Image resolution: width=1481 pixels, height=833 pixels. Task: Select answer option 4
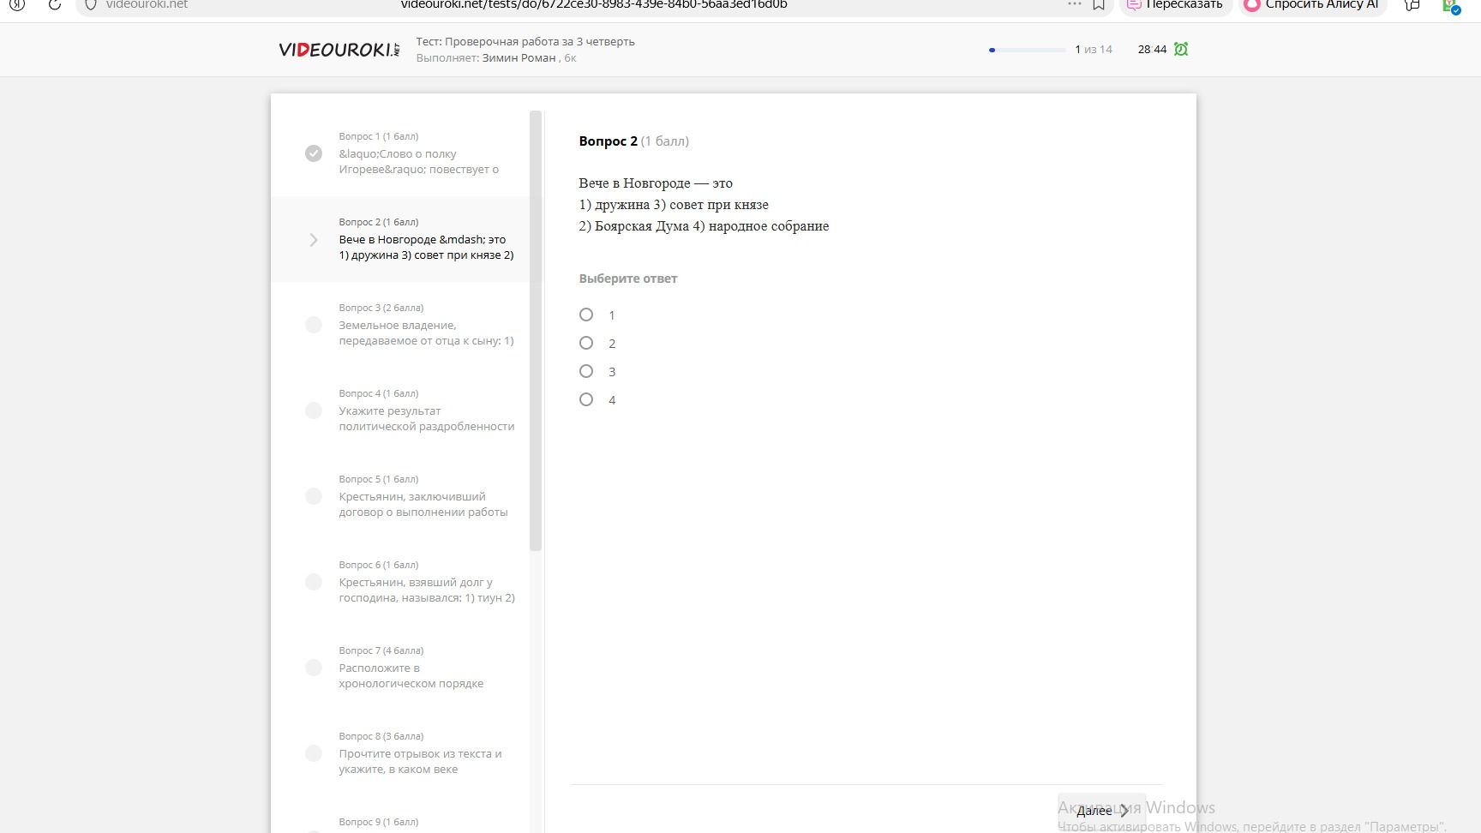(586, 399)
